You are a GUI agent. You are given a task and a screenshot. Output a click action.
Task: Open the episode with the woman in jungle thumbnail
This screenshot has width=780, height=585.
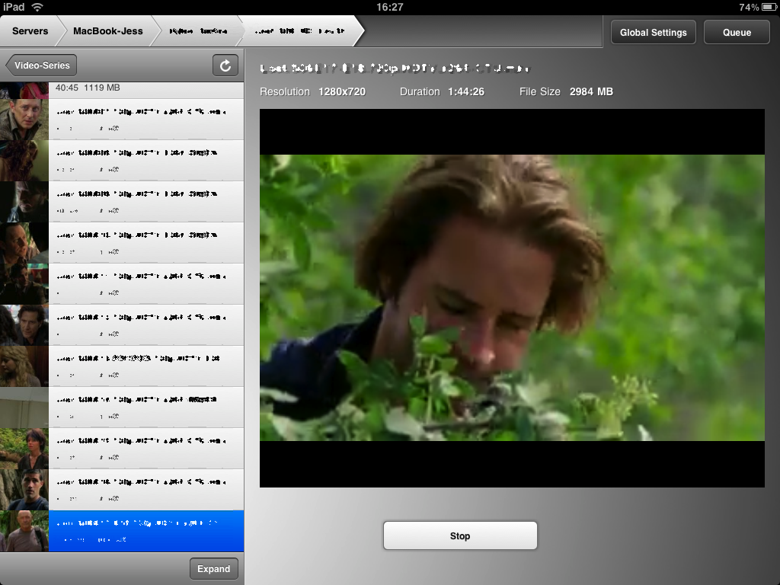point(122,449)
